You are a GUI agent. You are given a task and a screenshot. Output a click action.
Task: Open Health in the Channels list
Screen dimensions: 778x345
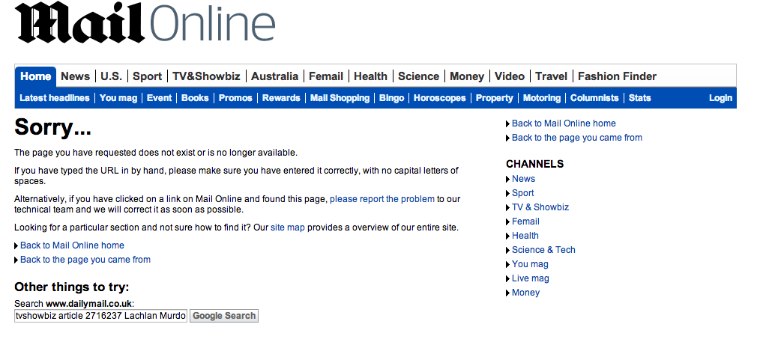point(525,236)
